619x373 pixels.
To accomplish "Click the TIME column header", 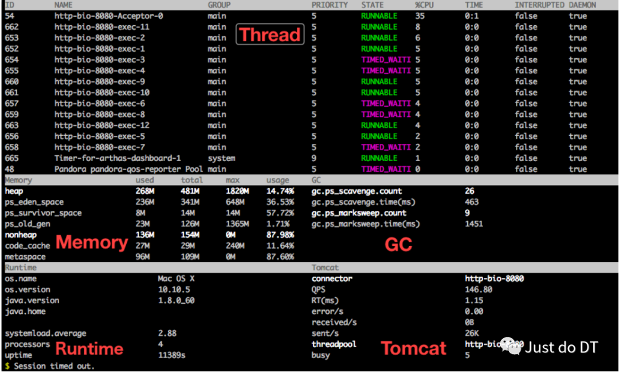I will pyautogui.click(x=474, y=5).
